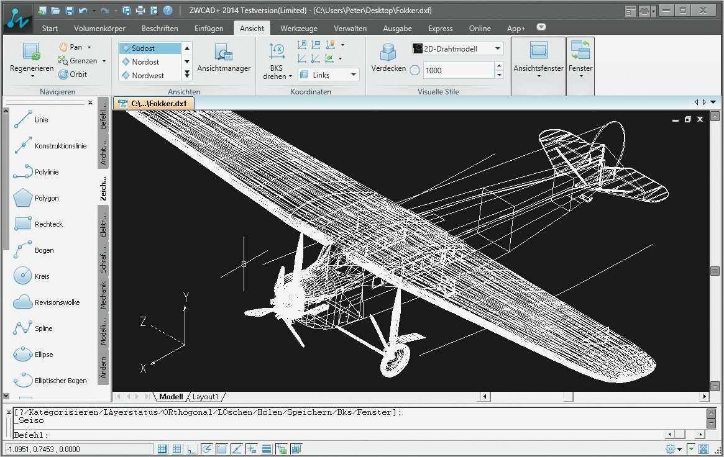Pick the Kreis drawing tool

[37, 276]
